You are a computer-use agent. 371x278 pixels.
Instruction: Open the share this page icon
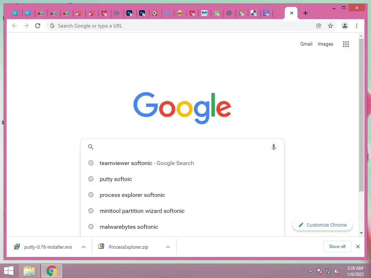click(319, 26)
